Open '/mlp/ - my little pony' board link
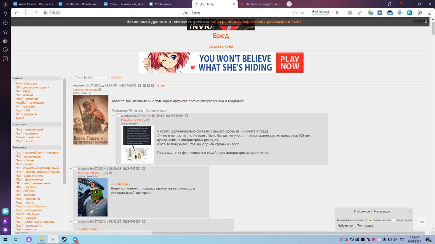Image resolution: width=435 pixels, height=244 pixels. point(31,206)
